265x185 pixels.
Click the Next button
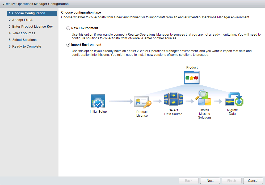click(210, 180)
